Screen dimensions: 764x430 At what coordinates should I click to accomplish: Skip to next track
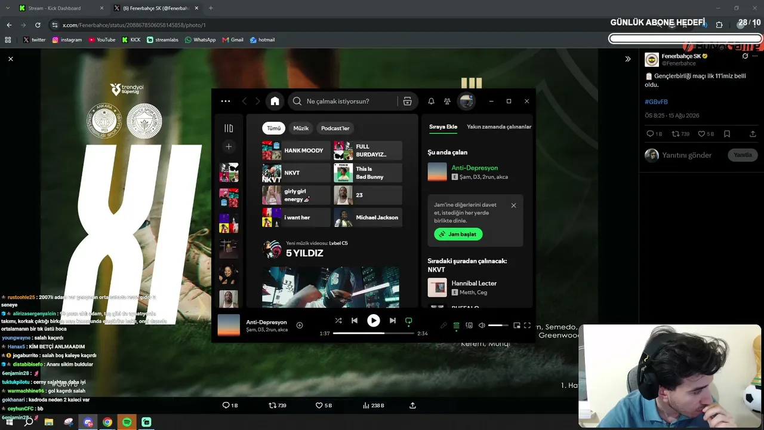point(392,321)
